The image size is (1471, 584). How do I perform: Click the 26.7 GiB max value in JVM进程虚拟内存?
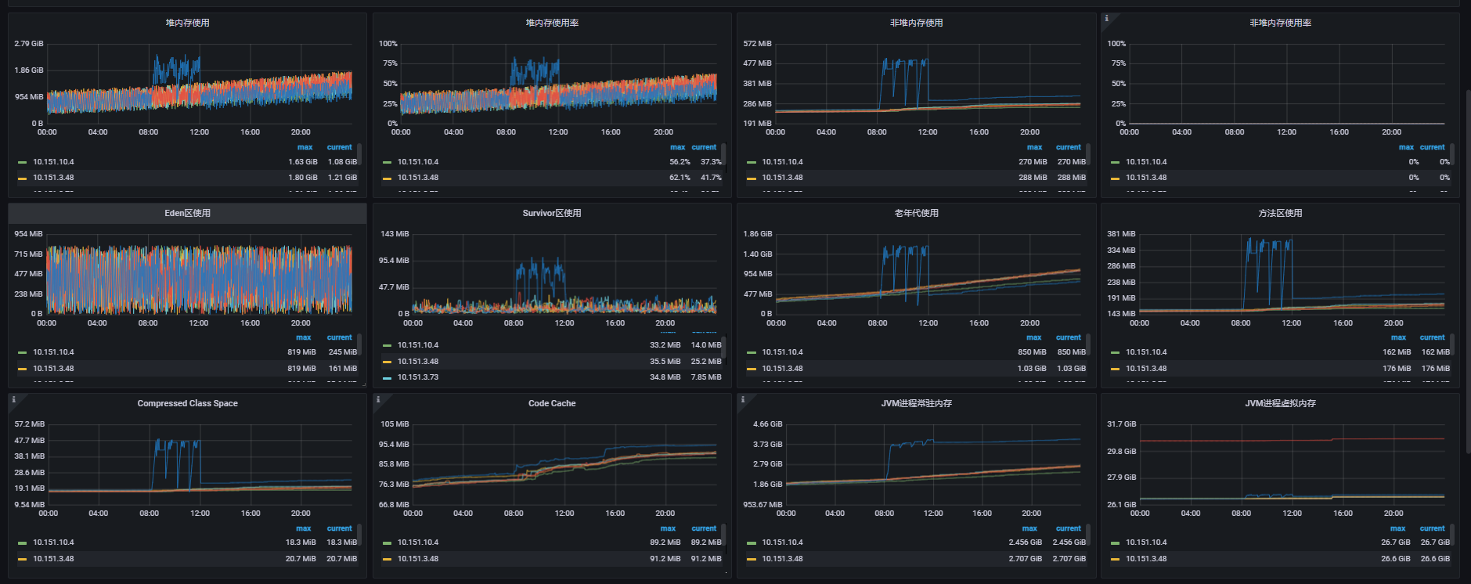click(x=1395, y=543)
